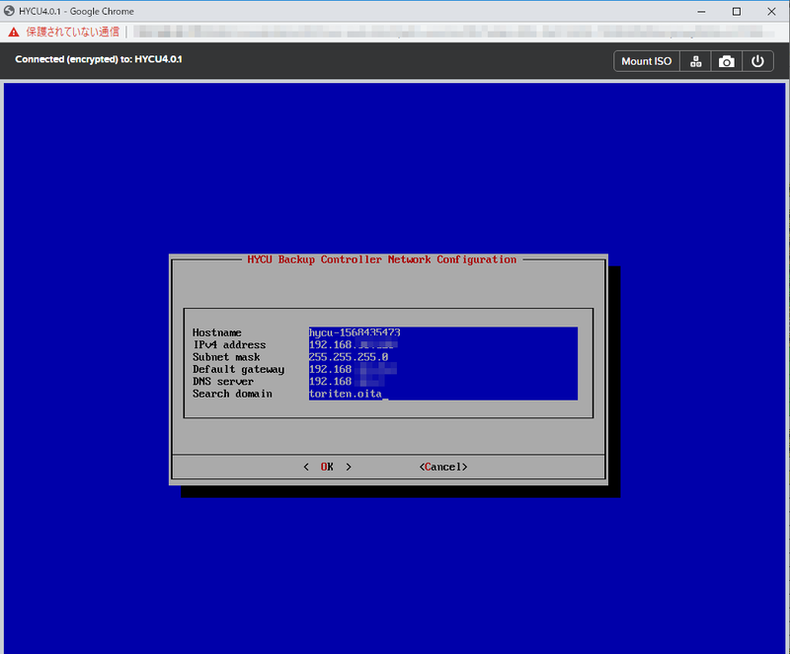This screenshot has height=654, width=790.
Task: Take a console screenshot with camera icon
Action: click(x=726, y=61)
